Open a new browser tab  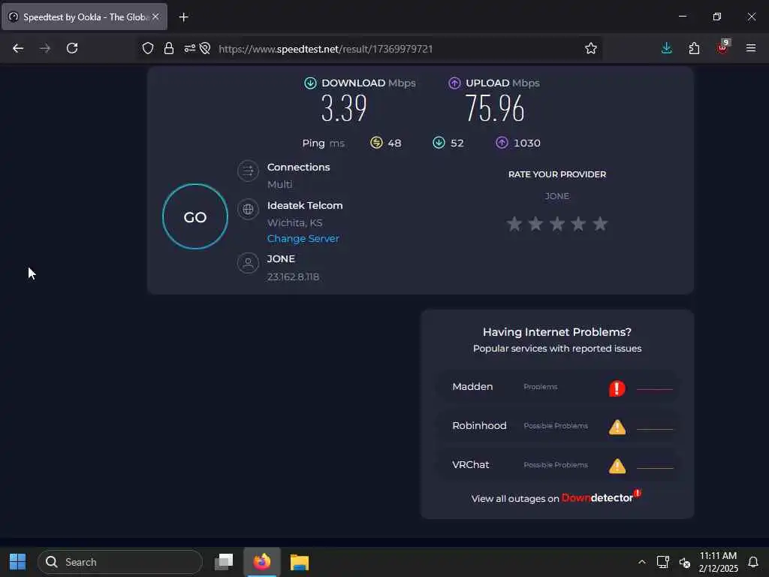[x=183, y=17]
